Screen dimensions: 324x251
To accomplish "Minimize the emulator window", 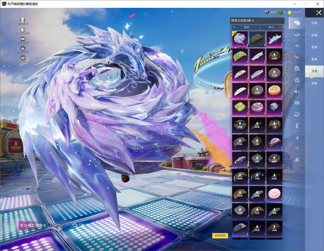I will tap(295, 4).
